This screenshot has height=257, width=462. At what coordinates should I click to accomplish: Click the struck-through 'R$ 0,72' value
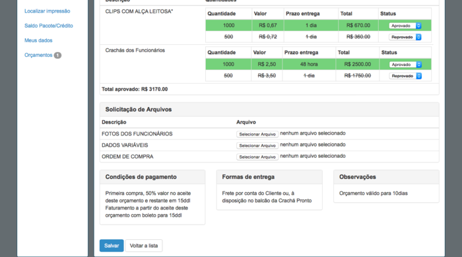268,36
